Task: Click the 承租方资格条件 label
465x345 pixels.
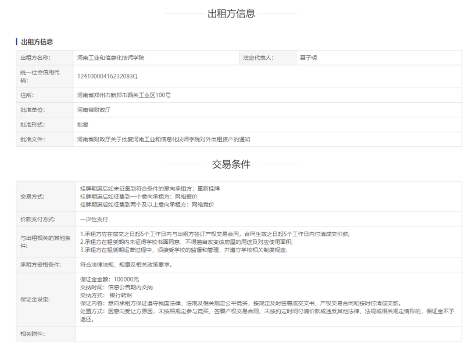Action: click(x=41, y=265)
